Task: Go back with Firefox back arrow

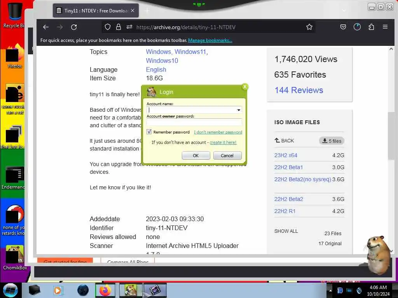Action: coord(46,27)
